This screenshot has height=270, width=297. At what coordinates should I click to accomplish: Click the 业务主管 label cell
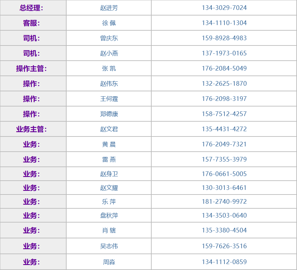[x=31, y=129]
